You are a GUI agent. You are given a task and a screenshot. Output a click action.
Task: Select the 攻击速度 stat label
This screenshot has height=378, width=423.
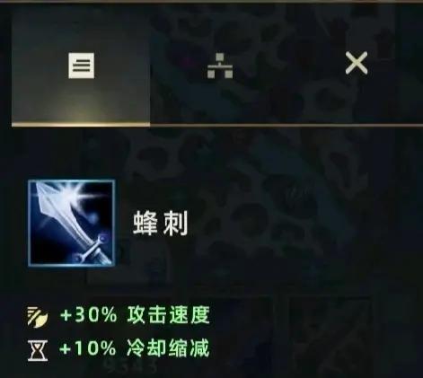[x=168, y=315]
